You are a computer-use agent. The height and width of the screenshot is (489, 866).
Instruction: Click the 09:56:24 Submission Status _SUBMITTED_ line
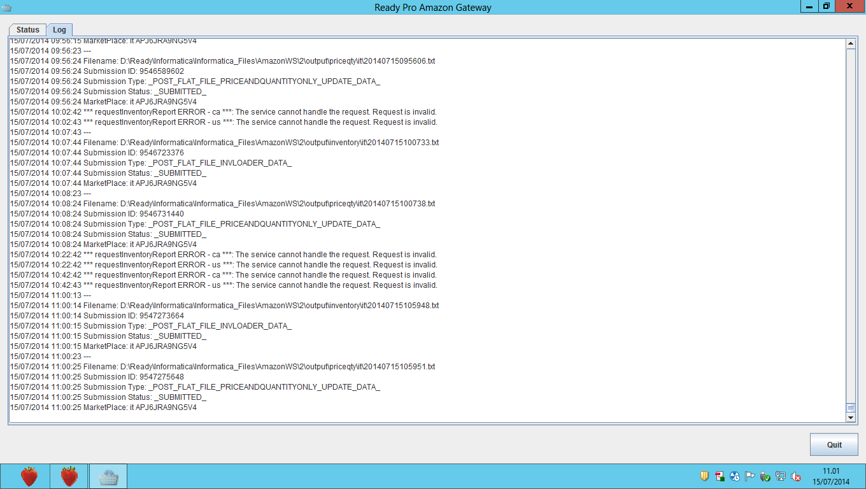click(x=108, y=92)
